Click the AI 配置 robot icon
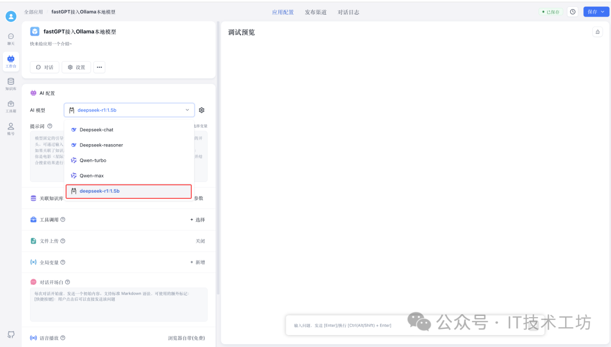Viewport: 611px width, 347px height. [33, 93]
